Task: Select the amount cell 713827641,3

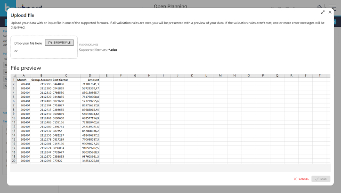Action: (90, 84)
